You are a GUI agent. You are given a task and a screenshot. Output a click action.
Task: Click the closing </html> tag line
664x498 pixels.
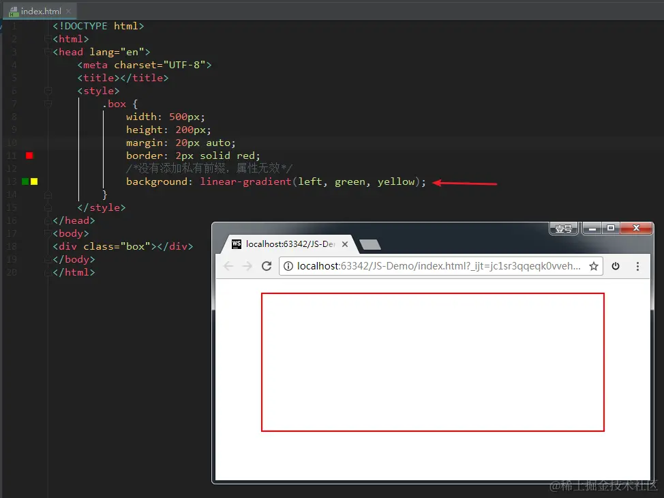pos(74,272)
